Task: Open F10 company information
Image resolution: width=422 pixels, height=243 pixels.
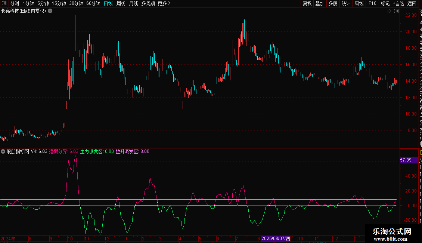Action: tap(372, 3)
